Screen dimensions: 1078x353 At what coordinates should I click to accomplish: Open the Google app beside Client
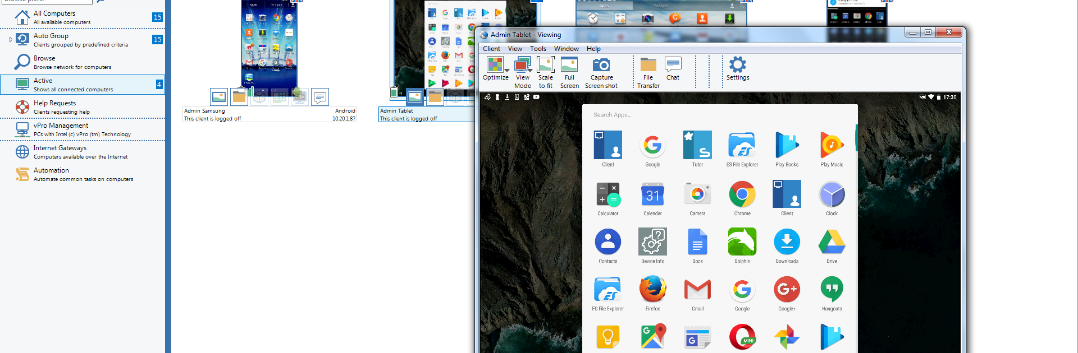[x=652, y=149]
